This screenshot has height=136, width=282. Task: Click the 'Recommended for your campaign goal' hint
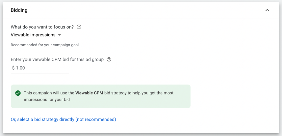click(x=45, y=45)
